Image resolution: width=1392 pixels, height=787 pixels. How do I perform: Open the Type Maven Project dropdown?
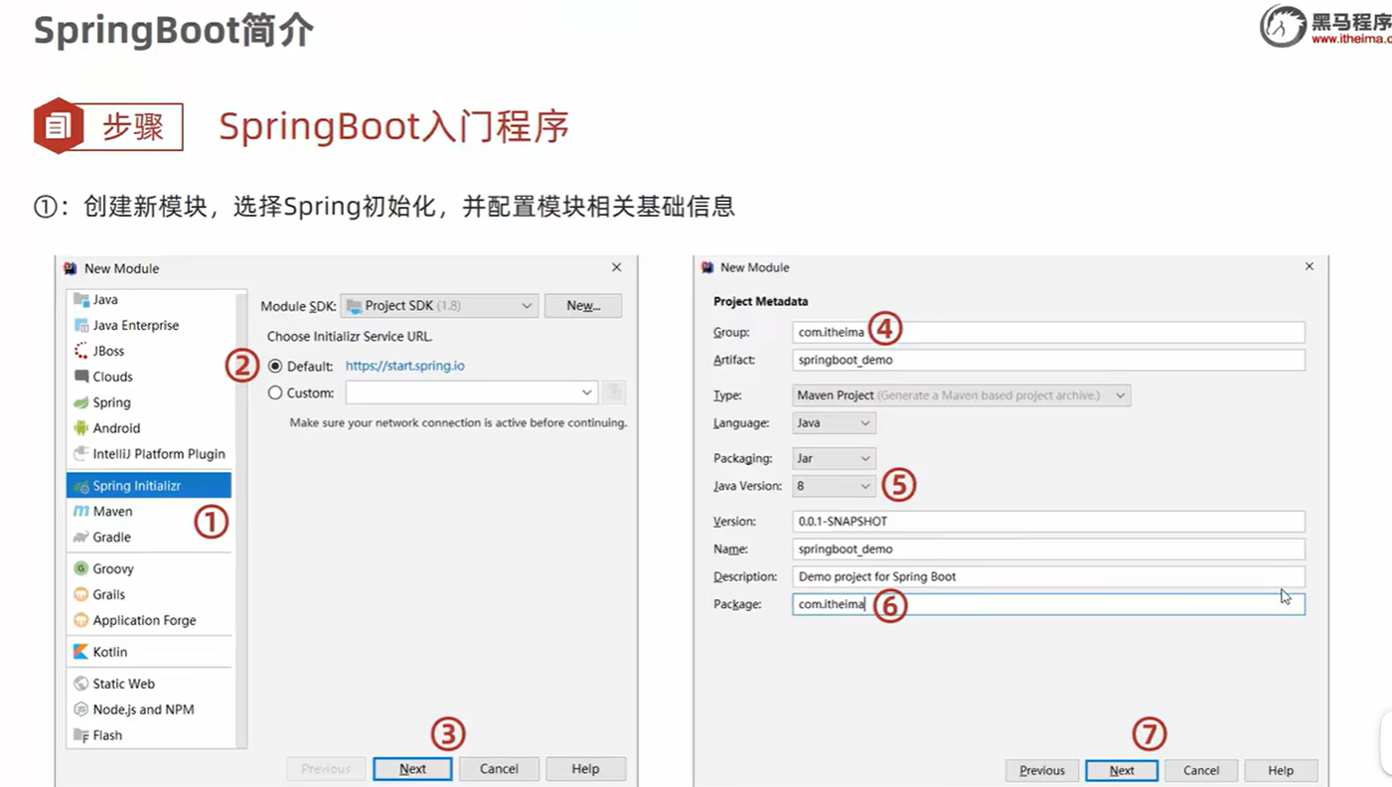(962, 395)
